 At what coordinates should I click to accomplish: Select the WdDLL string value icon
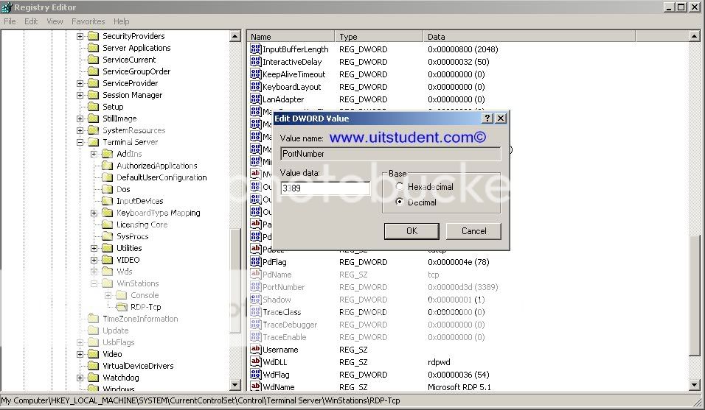click(x=256, y=362)
